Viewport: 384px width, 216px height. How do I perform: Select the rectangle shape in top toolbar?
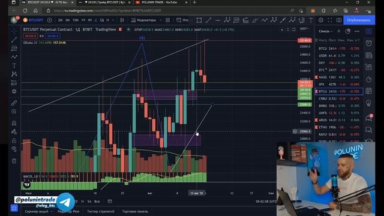coord(199,20)
